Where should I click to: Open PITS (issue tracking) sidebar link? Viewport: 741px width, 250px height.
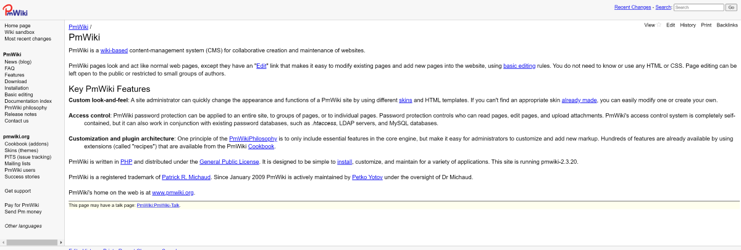tap(27, 157)
